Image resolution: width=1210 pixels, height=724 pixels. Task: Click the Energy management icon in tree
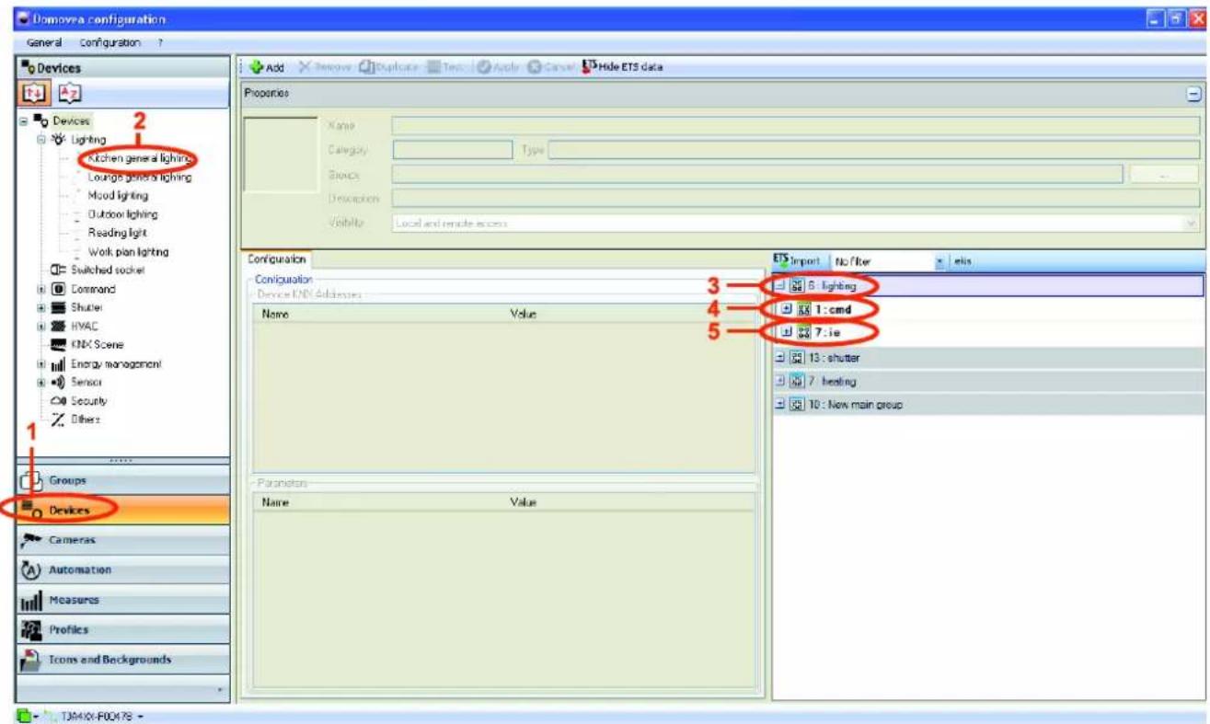click(57, 364)
